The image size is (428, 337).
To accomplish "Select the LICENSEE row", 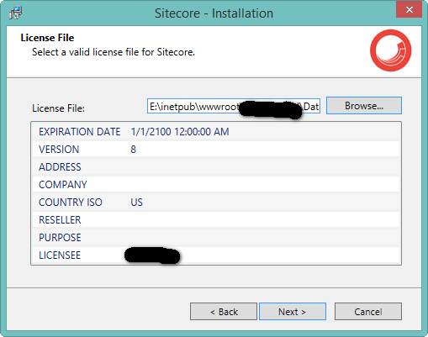I will coord(216,255).
